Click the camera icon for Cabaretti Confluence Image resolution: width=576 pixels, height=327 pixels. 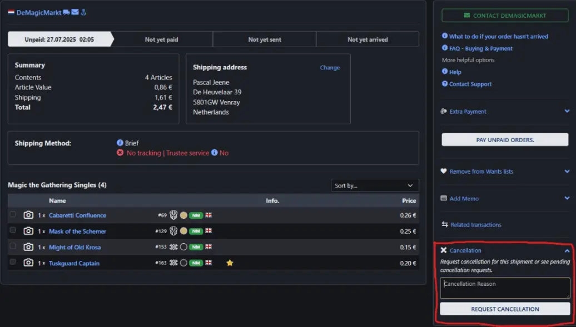(28, 215)
